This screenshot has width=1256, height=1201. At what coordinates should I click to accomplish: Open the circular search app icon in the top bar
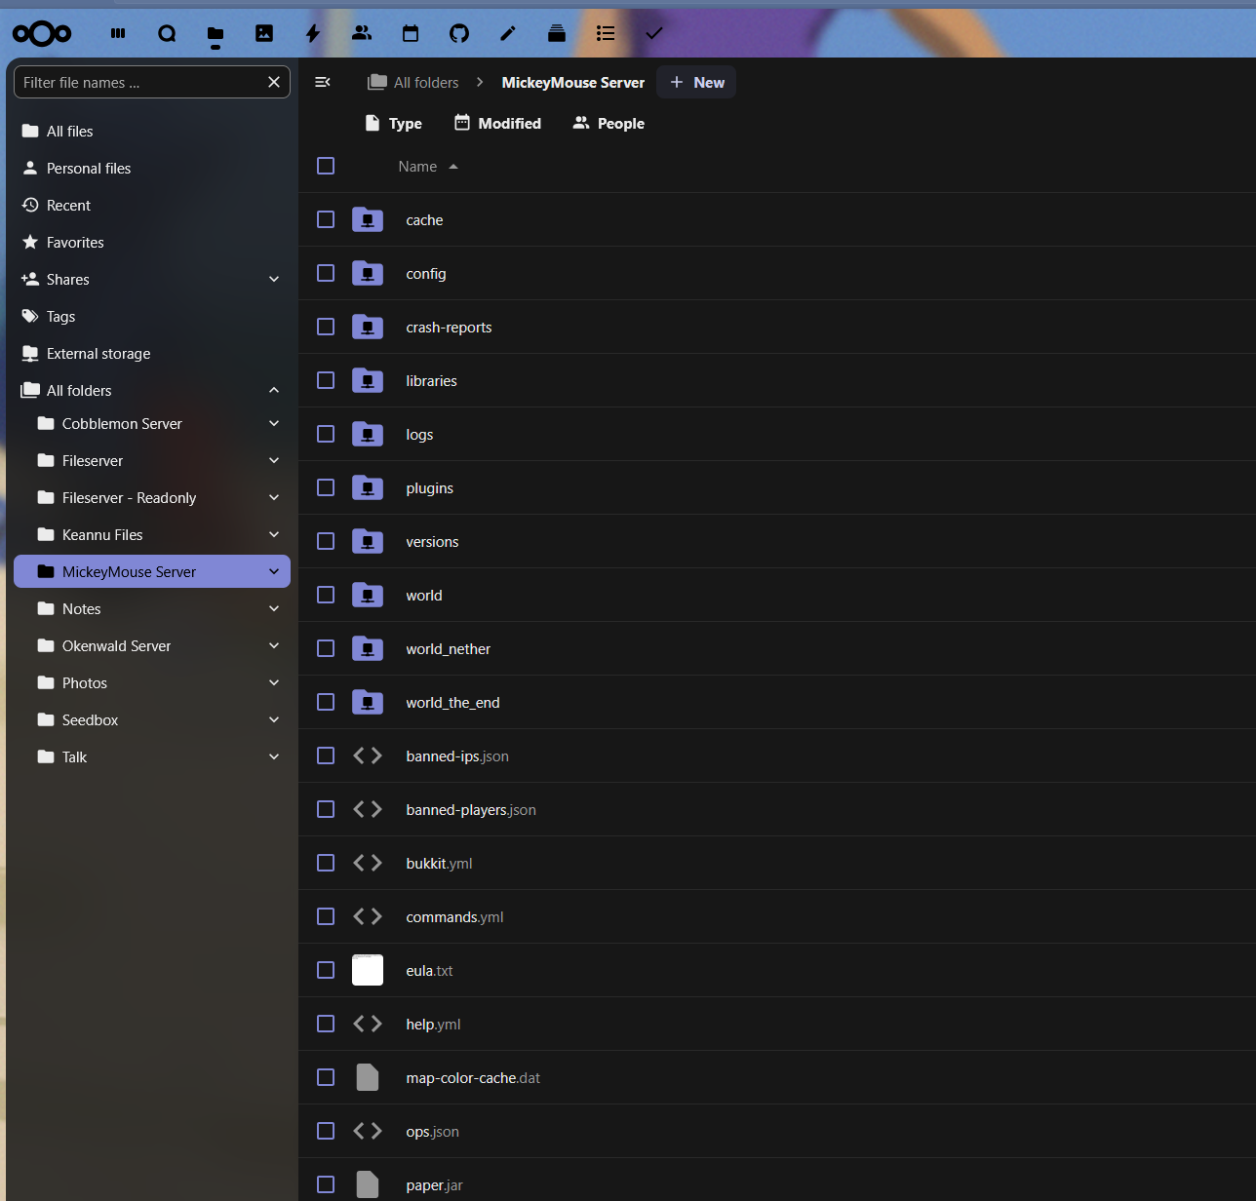(x=167, y=33)
